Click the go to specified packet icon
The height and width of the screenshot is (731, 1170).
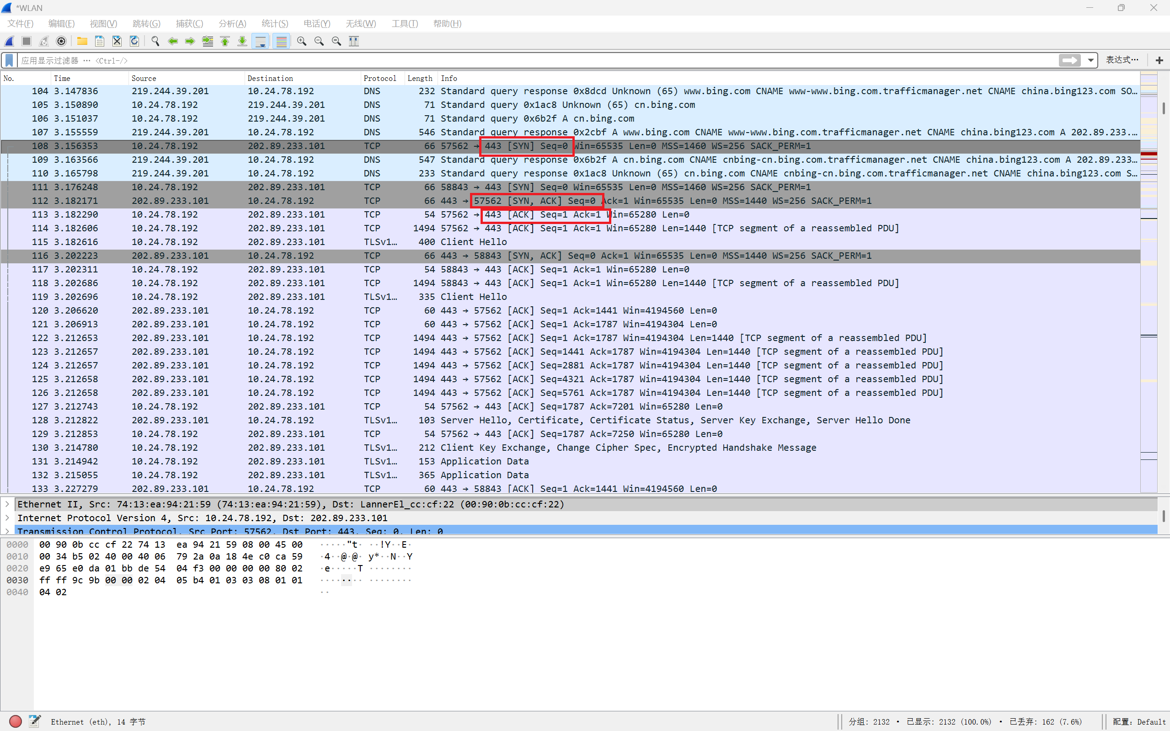208,41
